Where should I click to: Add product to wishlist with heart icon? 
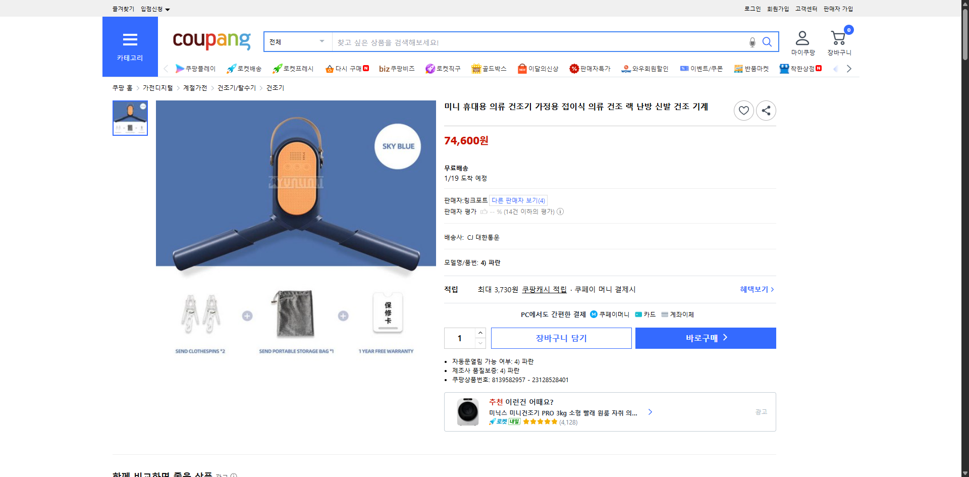click(x=743, y=110)
